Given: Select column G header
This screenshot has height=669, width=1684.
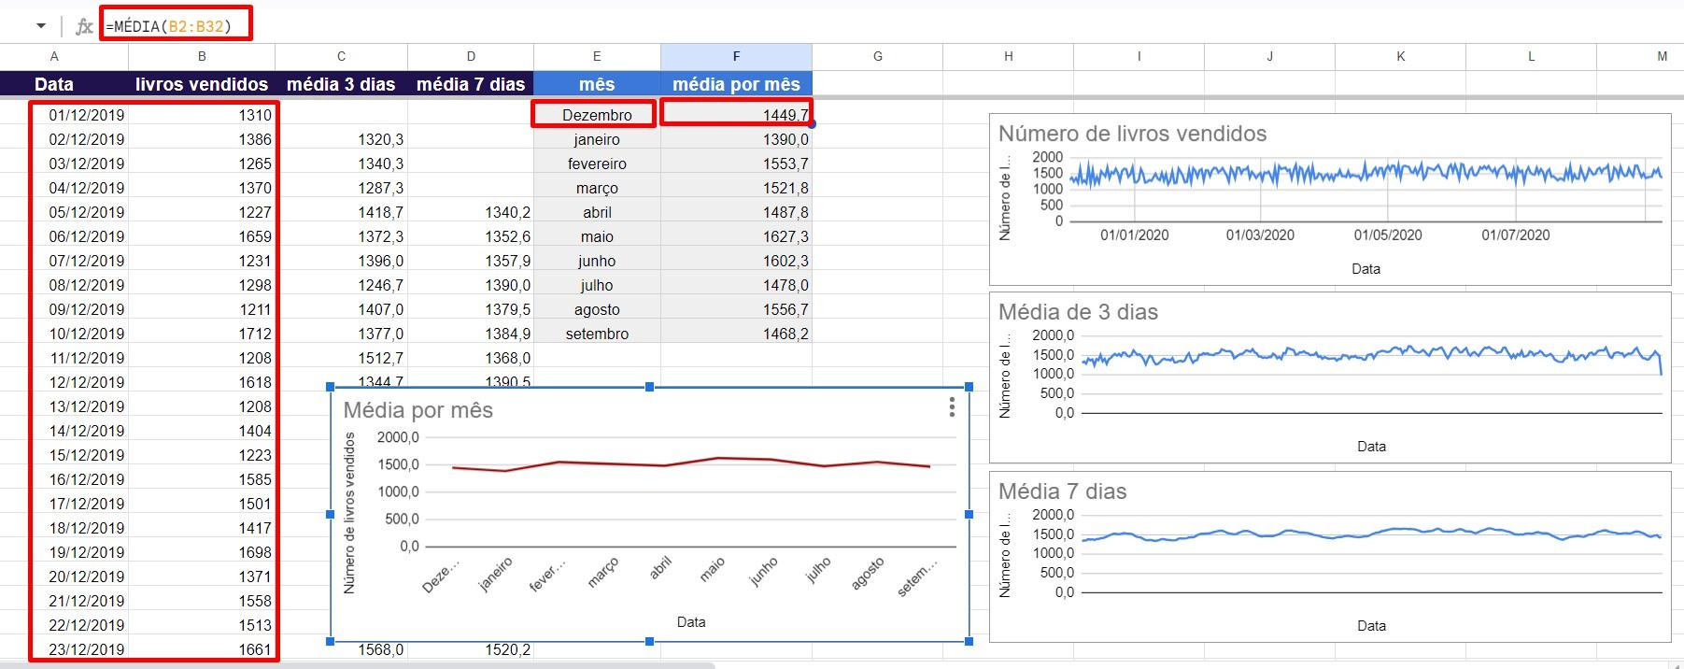Looking at the screenshot, I should tap(877, 57).
